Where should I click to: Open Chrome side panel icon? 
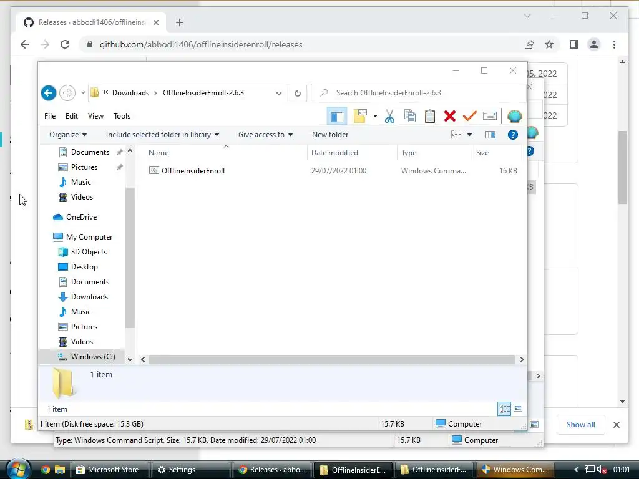[x=574, y=44]
